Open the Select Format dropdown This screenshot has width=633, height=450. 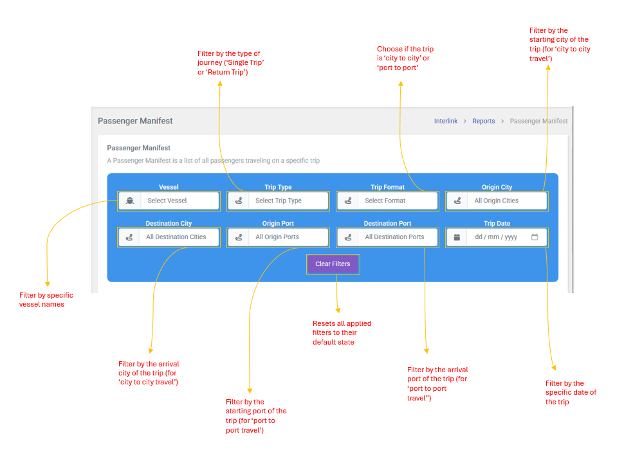397,201
